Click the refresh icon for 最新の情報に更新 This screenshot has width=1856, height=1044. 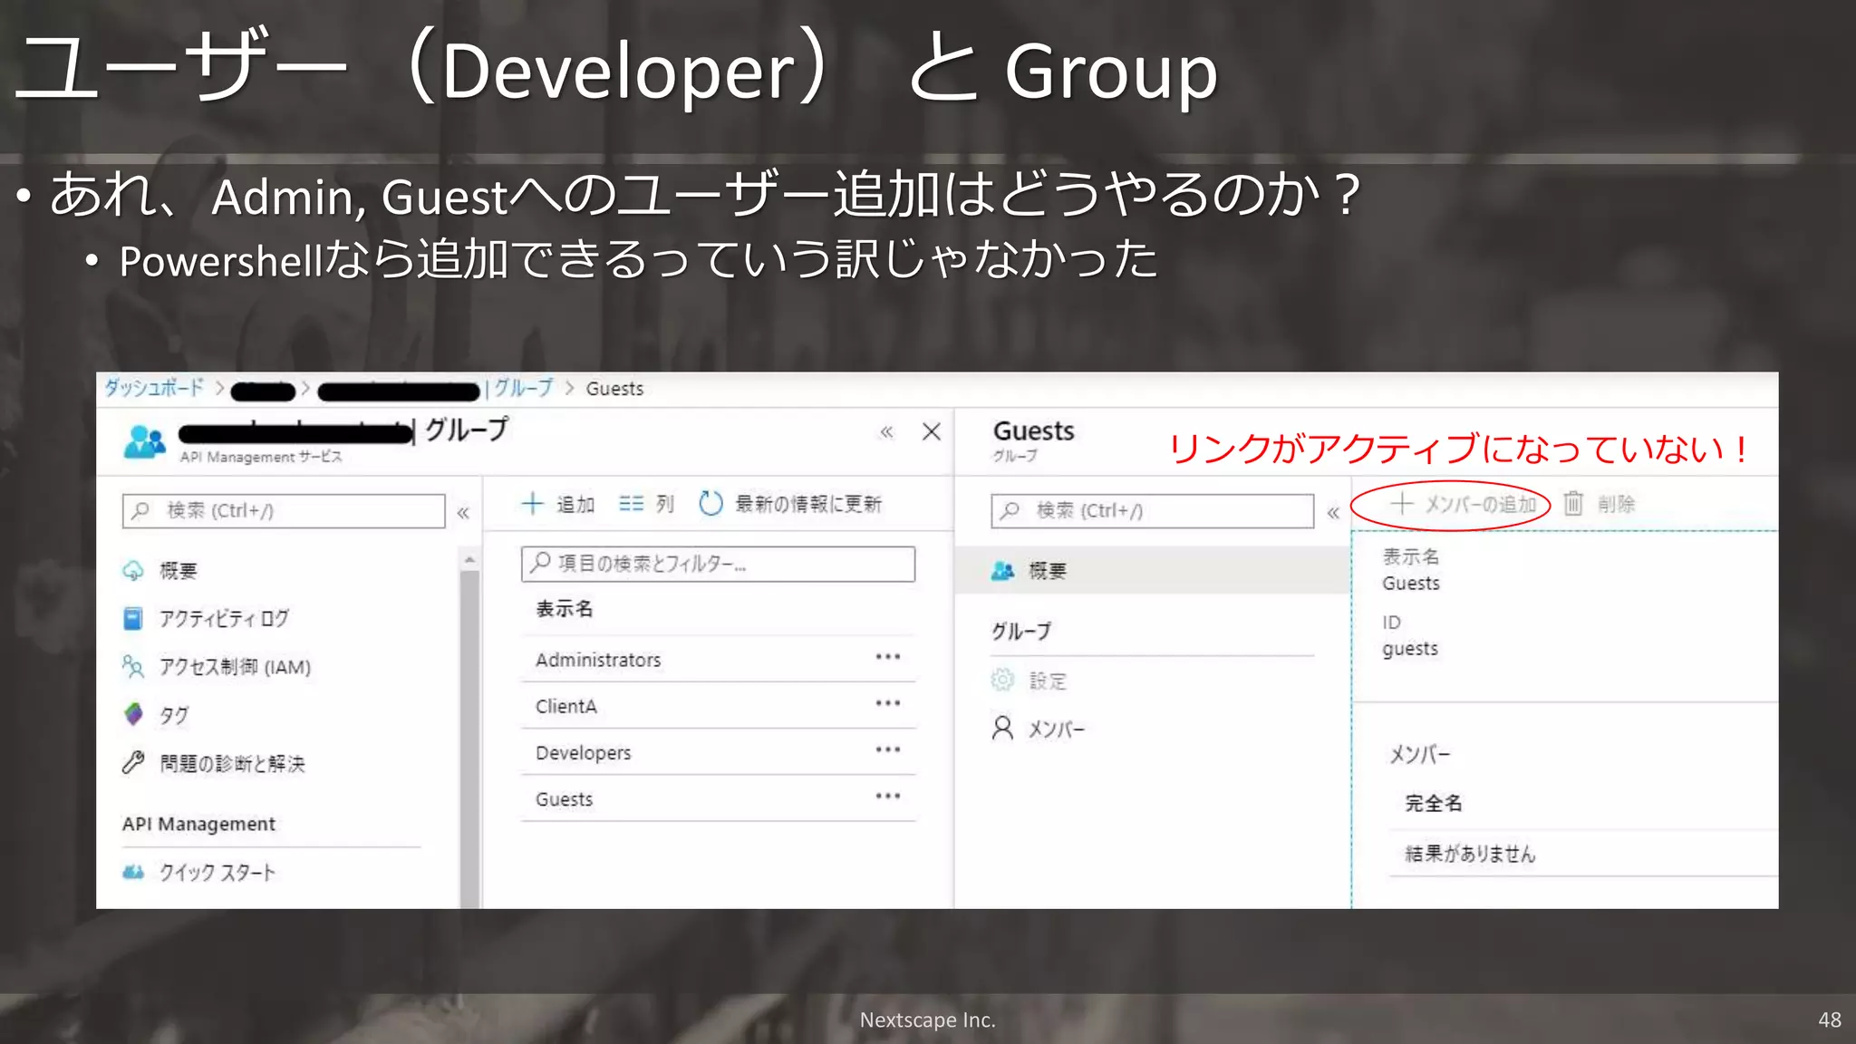pos(711,503)
